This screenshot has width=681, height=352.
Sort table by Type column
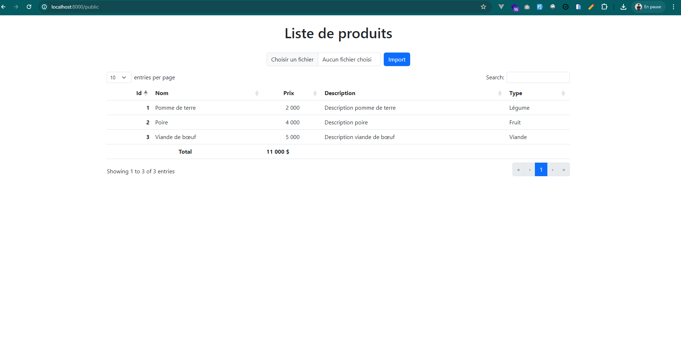[537, 93]
